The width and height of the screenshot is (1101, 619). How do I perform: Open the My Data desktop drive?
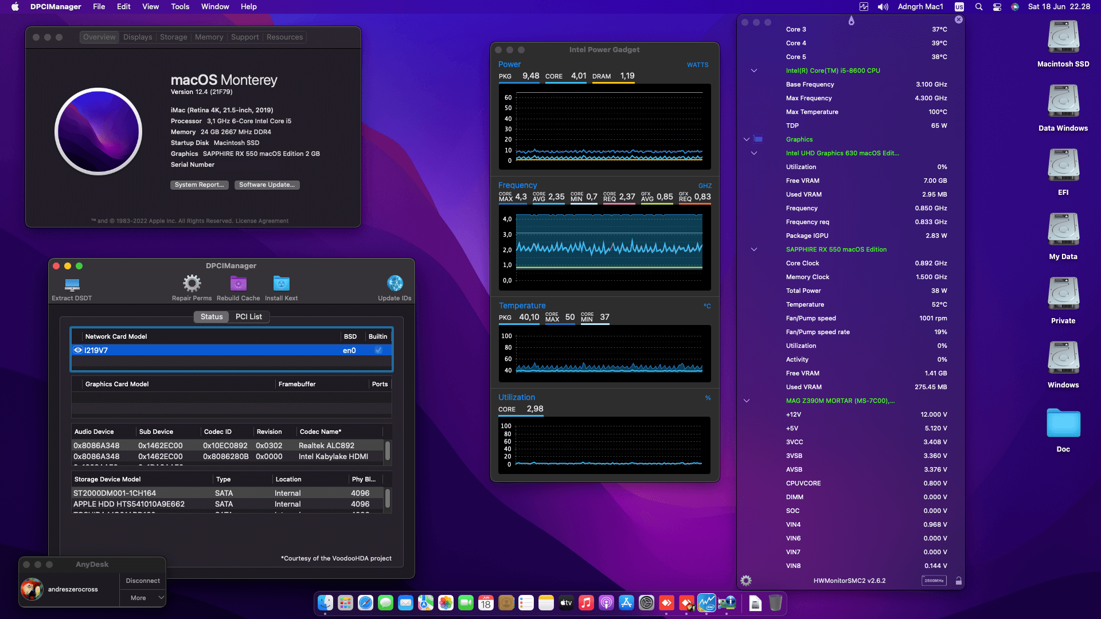point(1063,236)
